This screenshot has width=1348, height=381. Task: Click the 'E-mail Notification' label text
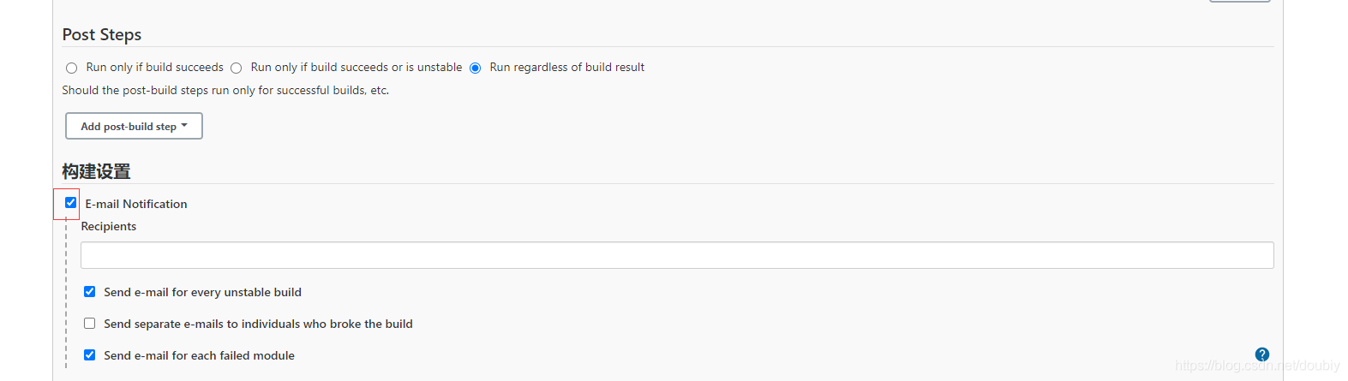click(x=136, y=204)
